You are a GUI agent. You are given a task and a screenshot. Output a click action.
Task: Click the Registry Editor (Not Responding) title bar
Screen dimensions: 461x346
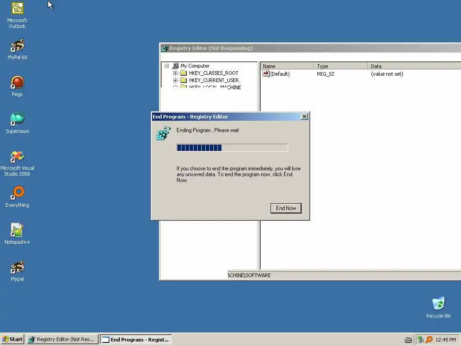(311, 48)
